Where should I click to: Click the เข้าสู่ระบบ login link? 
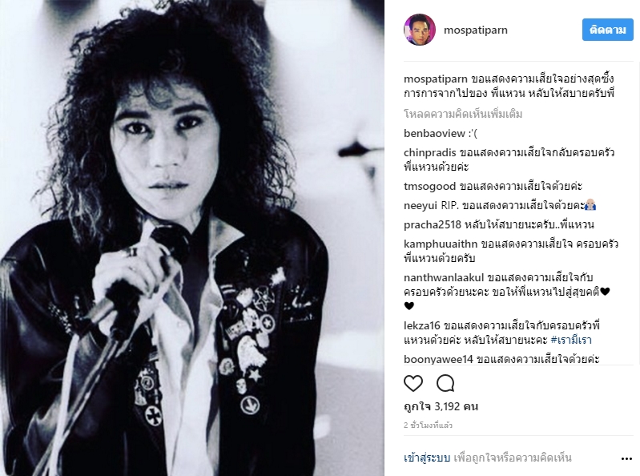point(427,458)
